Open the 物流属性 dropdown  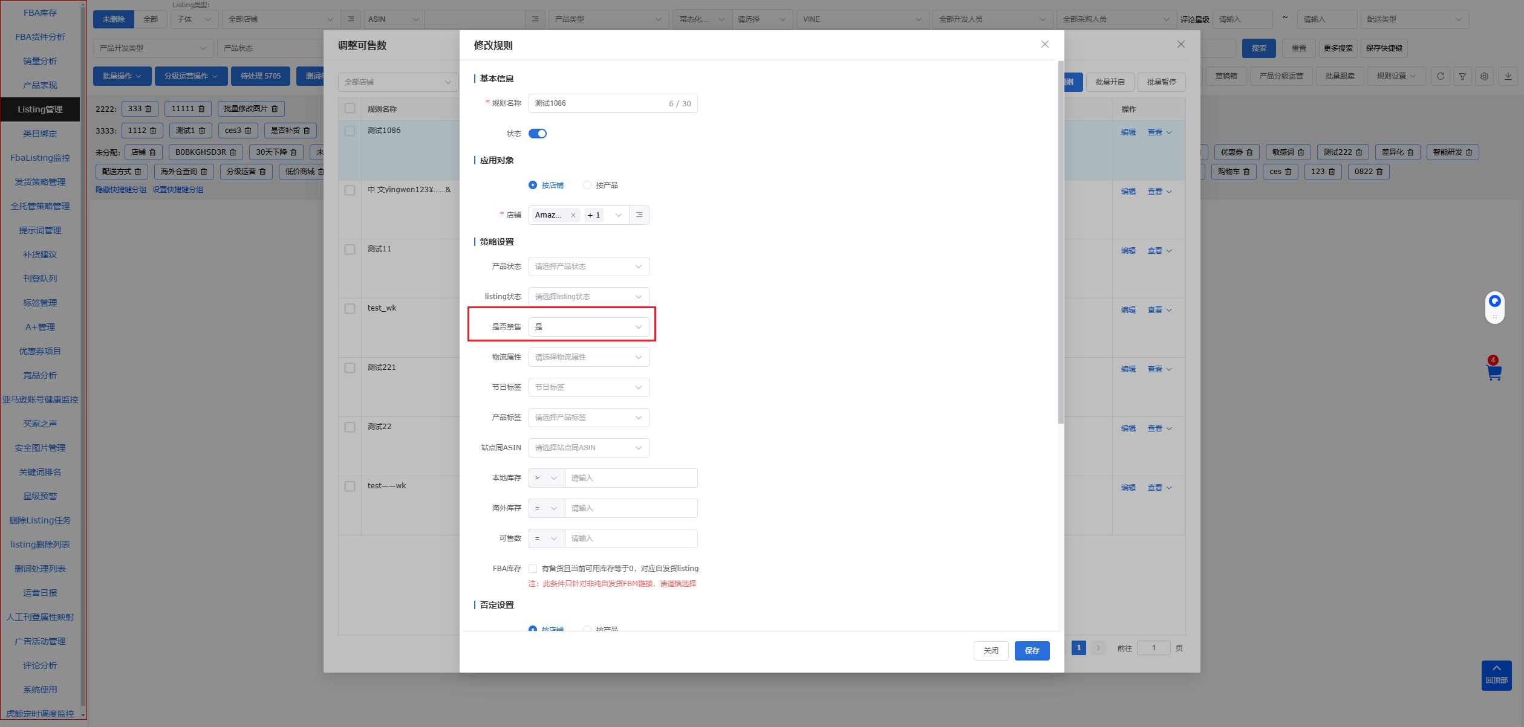point(588,357)
